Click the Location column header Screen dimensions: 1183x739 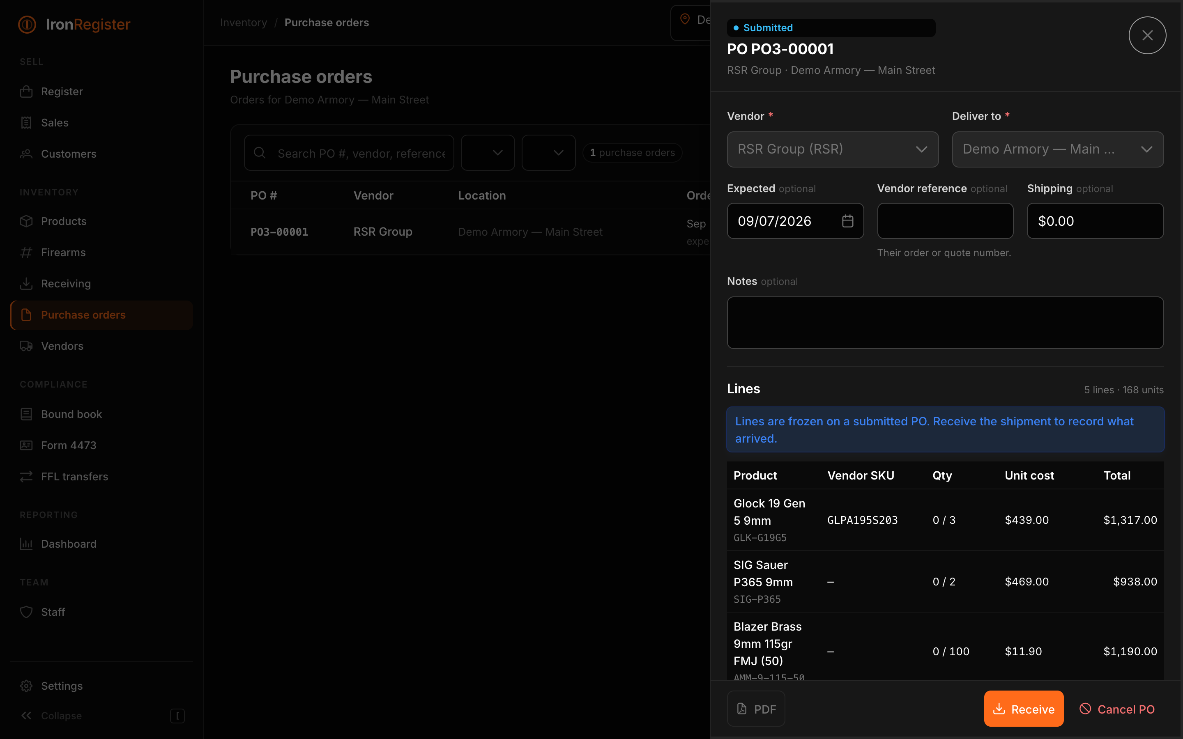[x=481, y=195]
